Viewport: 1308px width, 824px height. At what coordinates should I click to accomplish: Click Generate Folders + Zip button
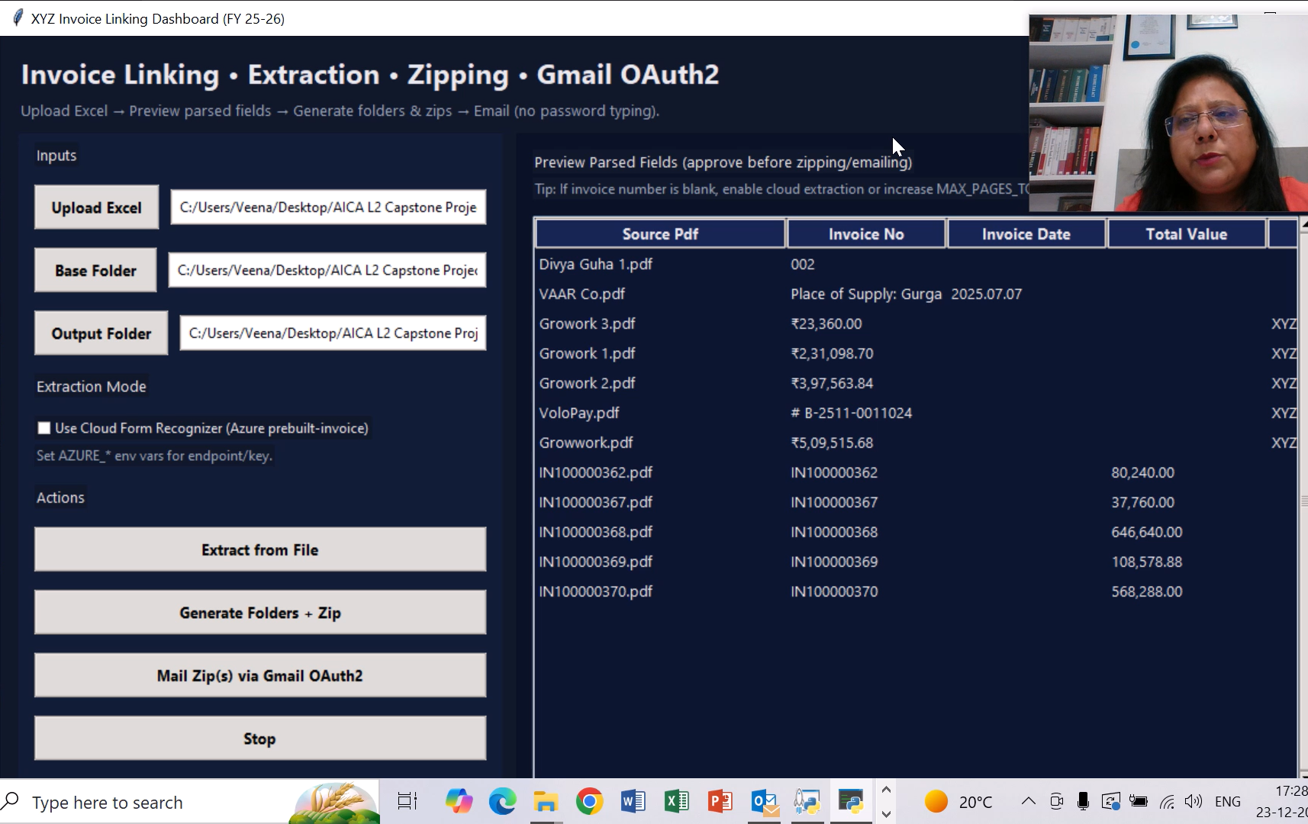[x=260, y=613]
